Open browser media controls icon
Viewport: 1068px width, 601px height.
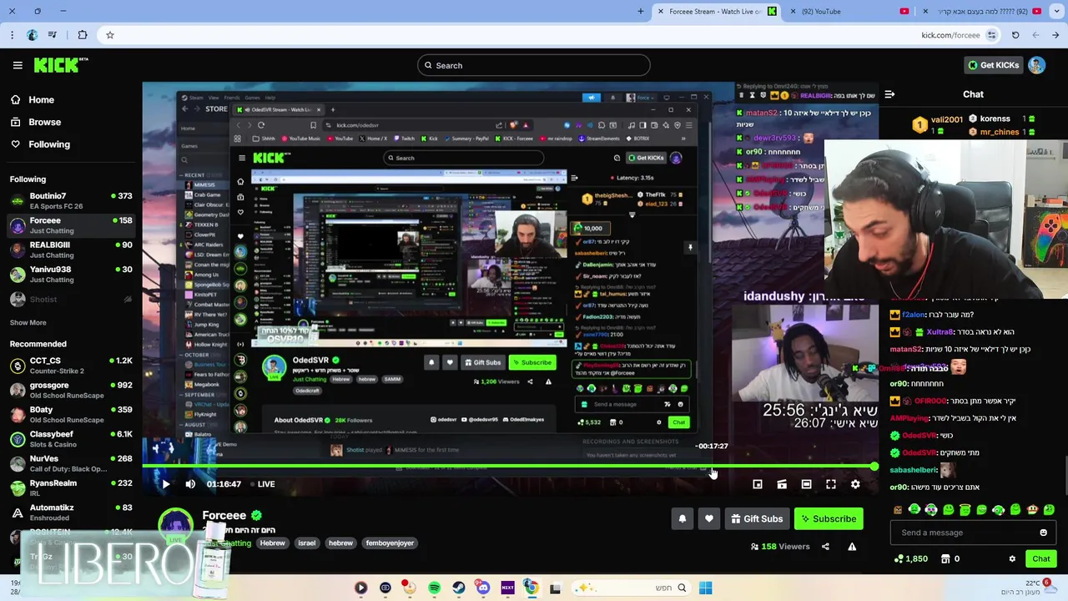tap(53, 35)
